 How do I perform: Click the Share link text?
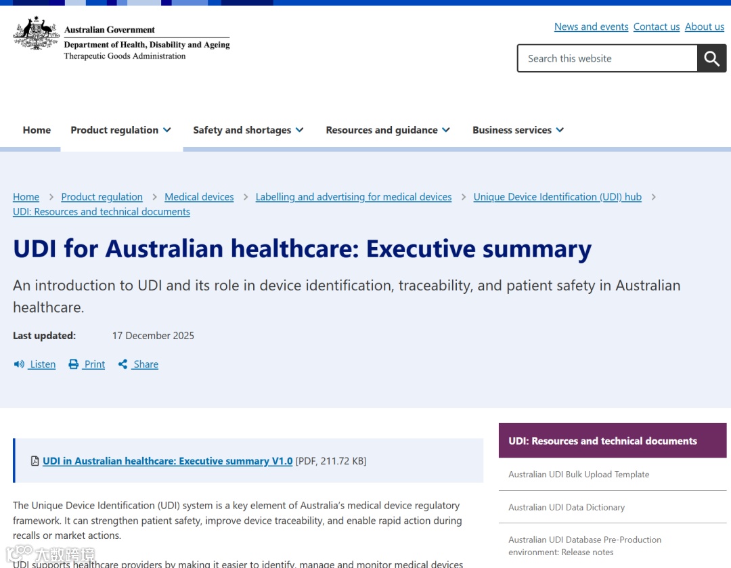pos(146,364)
